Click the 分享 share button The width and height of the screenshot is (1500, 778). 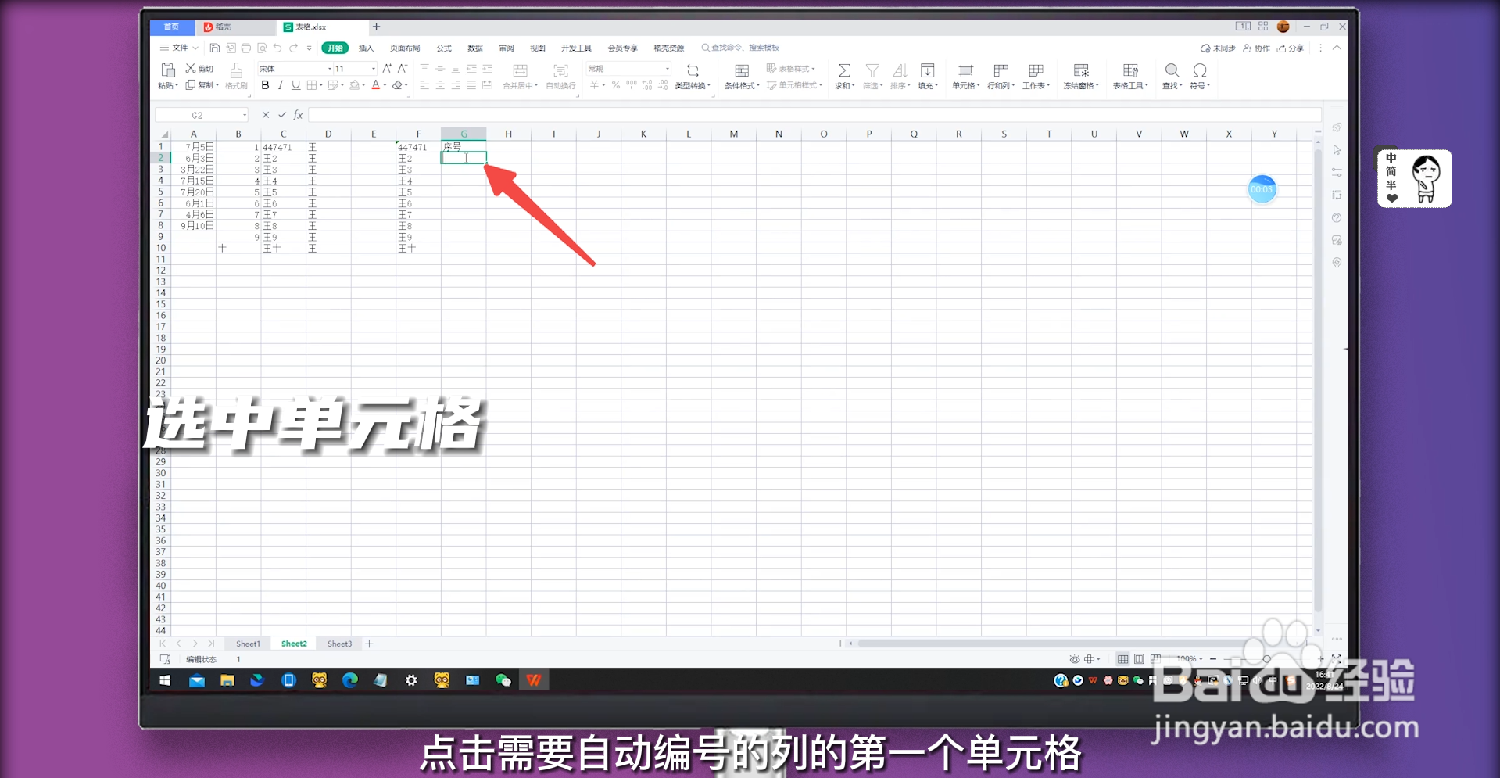(x=1291, y=48)
